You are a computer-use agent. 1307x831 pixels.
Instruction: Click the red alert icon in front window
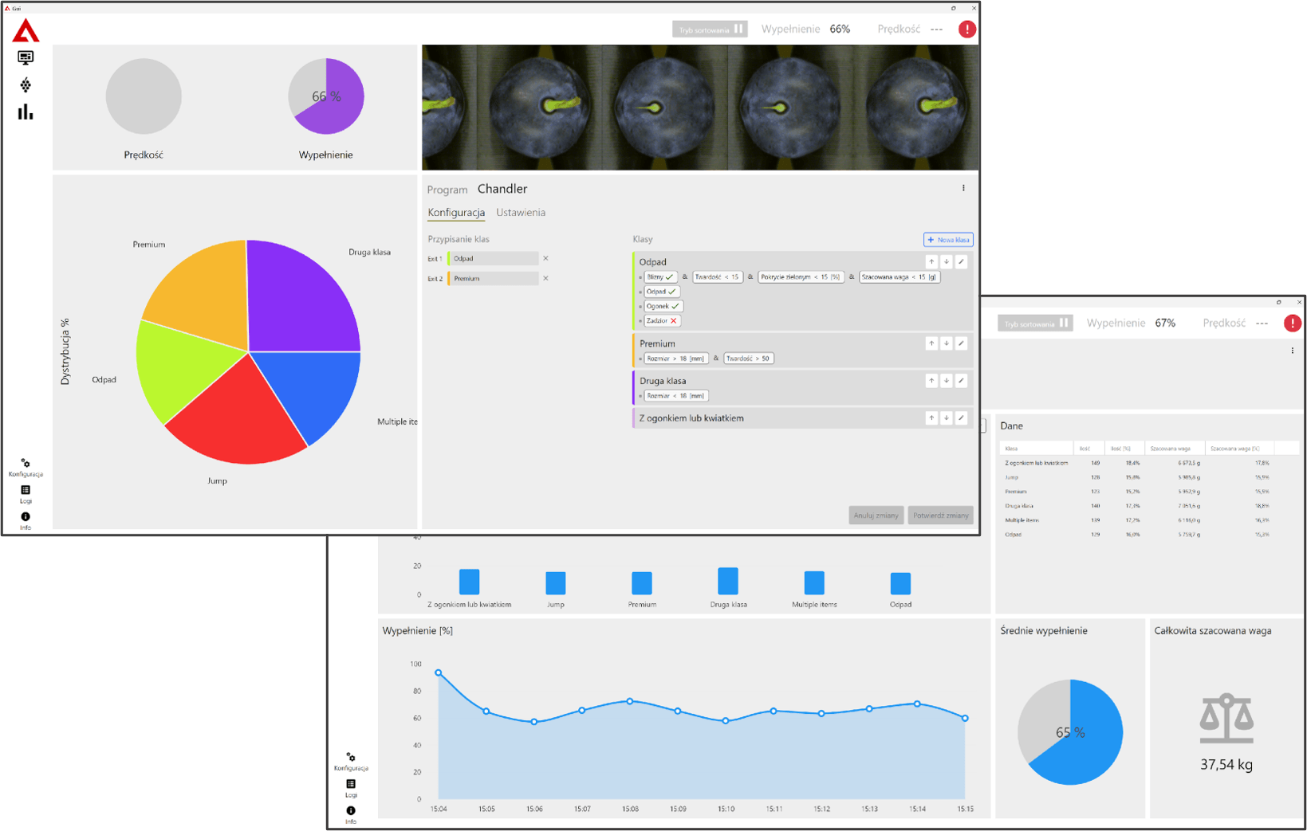click(x=966, y=29)
